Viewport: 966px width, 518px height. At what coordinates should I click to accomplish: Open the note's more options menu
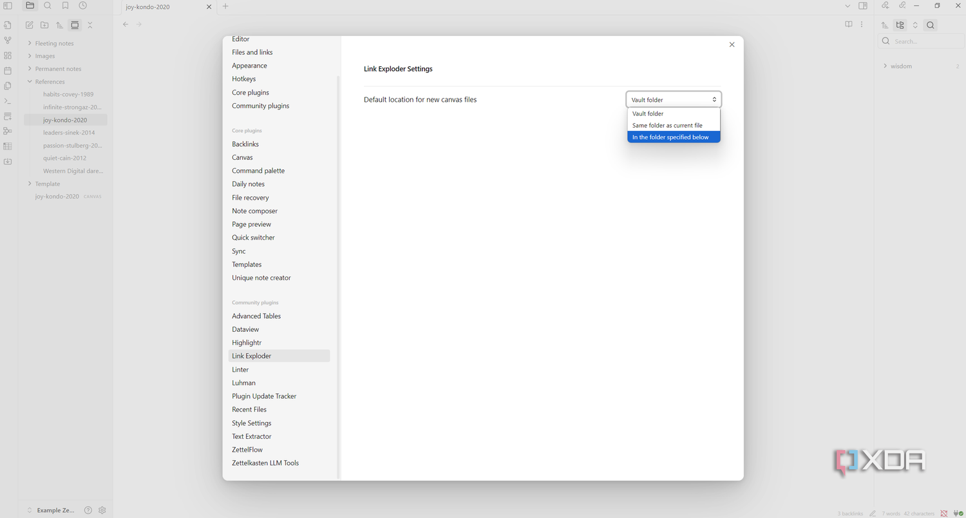(862, 24)
